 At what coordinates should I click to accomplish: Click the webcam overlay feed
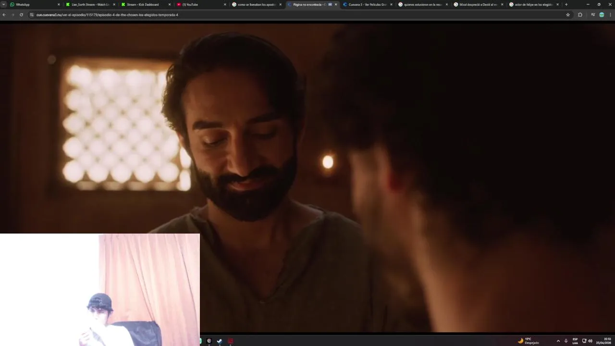(x=100, y=290)
